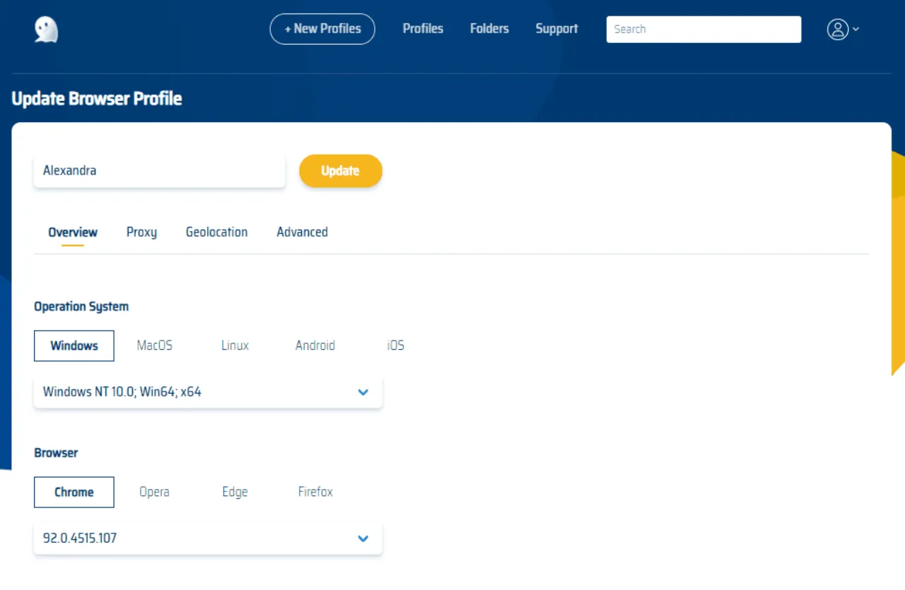
Task: Select Opera browser option
Action: 154,492
